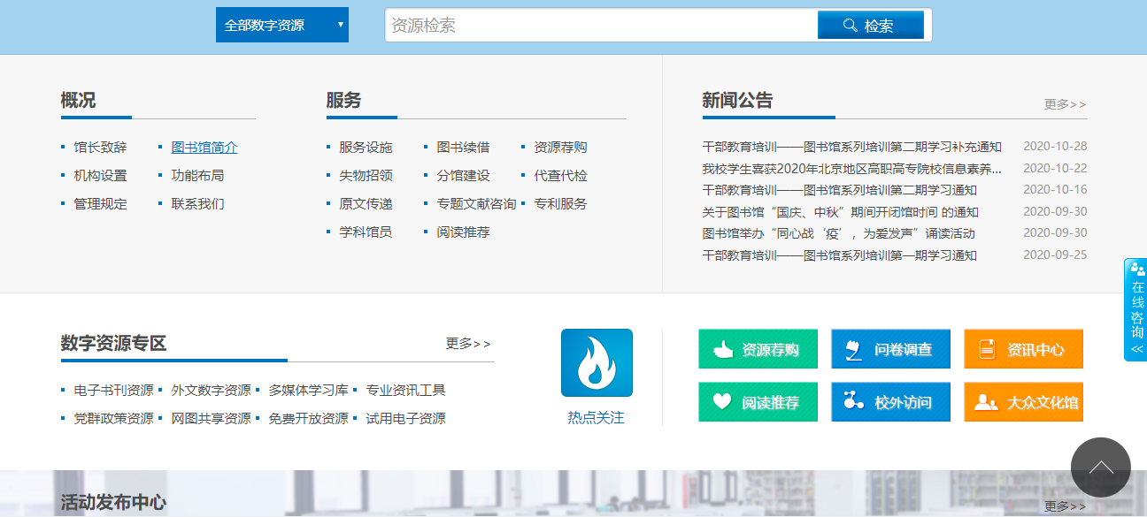Image resolution: width=1147 pixels, height=517 pixels.
Task: Open 馆长致辞 under 概况
Action: pyautogui.click(x=100, y=148)
